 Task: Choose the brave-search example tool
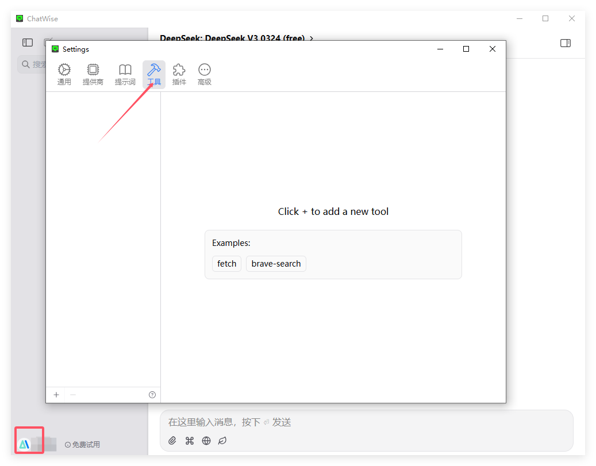pos(276,264)
